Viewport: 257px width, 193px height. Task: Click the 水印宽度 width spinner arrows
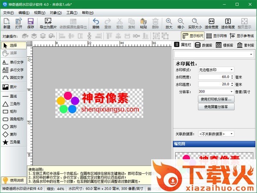232,77
